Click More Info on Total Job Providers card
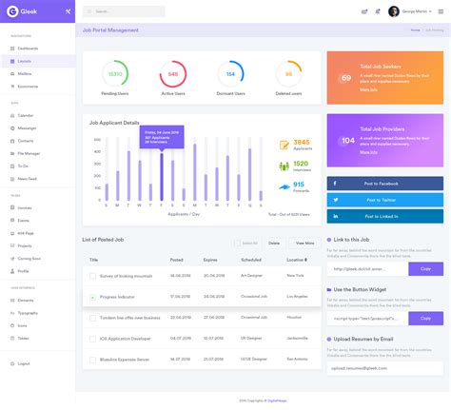 click(x=368, y=152)
